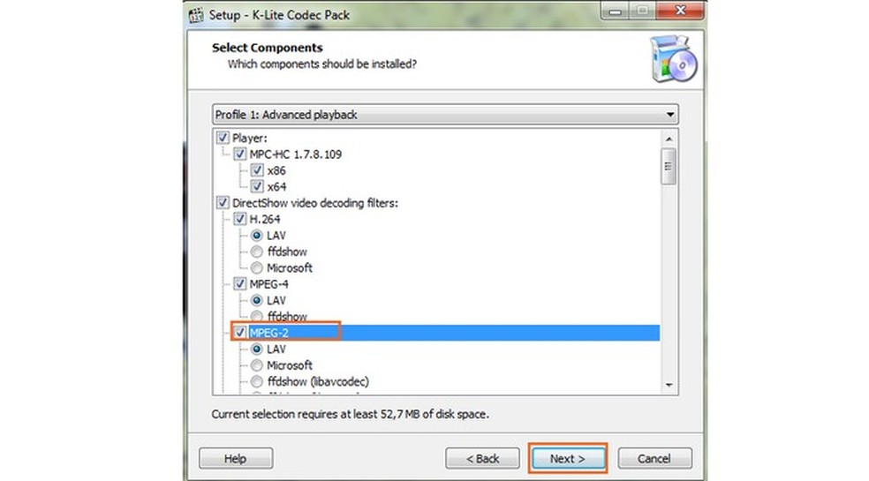Minimize the setup window
Screen dimensions: 869x481
(x=615, y=11)
